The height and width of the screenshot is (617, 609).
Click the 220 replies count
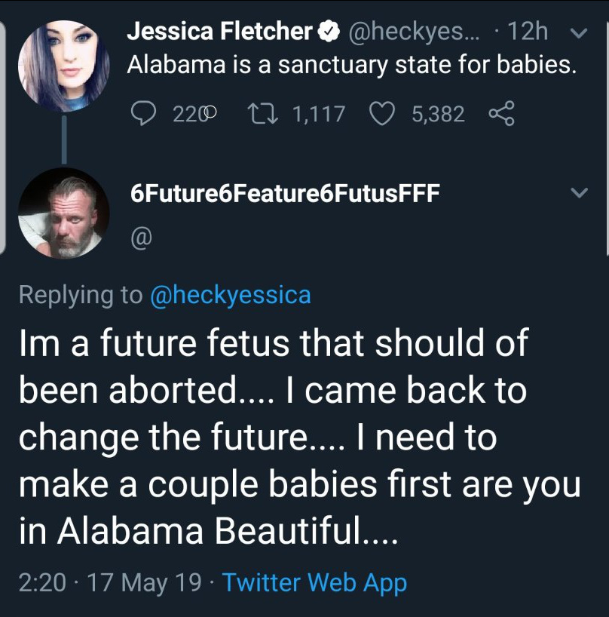coord(194,114)
